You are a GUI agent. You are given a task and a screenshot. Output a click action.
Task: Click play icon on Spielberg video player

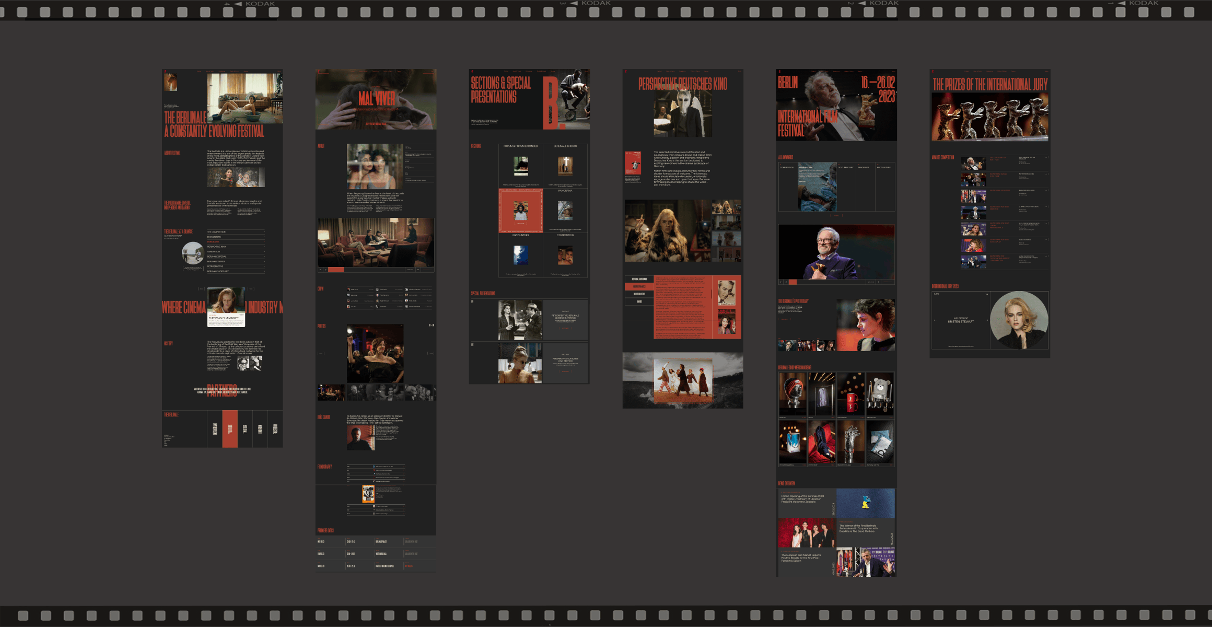coord(781,282)
